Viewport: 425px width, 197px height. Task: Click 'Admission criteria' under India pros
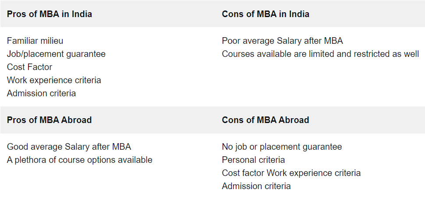pos(41,93)
